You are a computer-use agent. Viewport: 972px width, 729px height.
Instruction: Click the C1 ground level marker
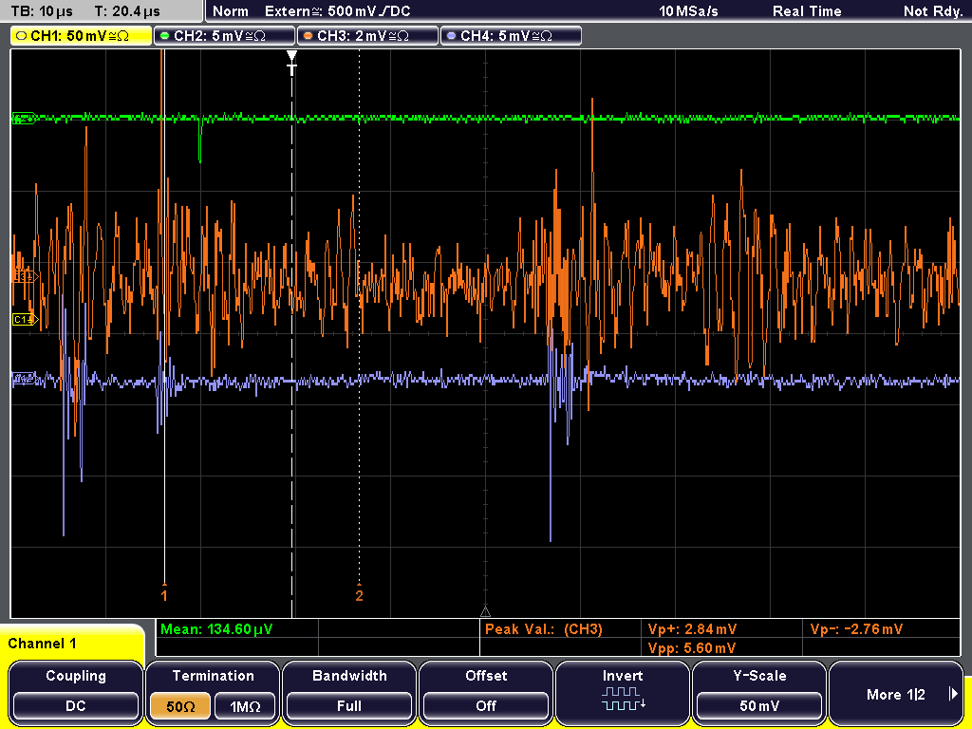click(x=25, y=319)
